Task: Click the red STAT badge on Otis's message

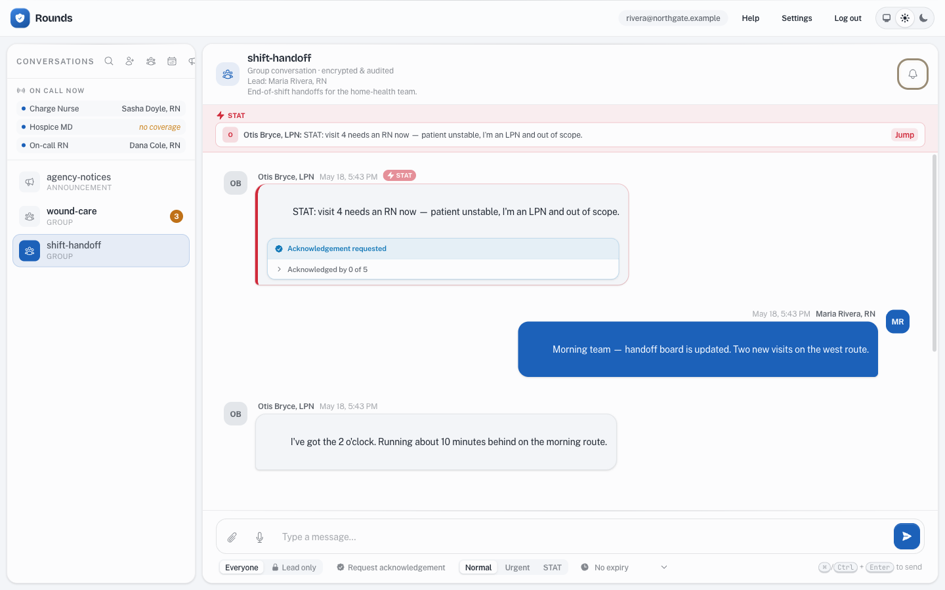Action: pos(400,176)
